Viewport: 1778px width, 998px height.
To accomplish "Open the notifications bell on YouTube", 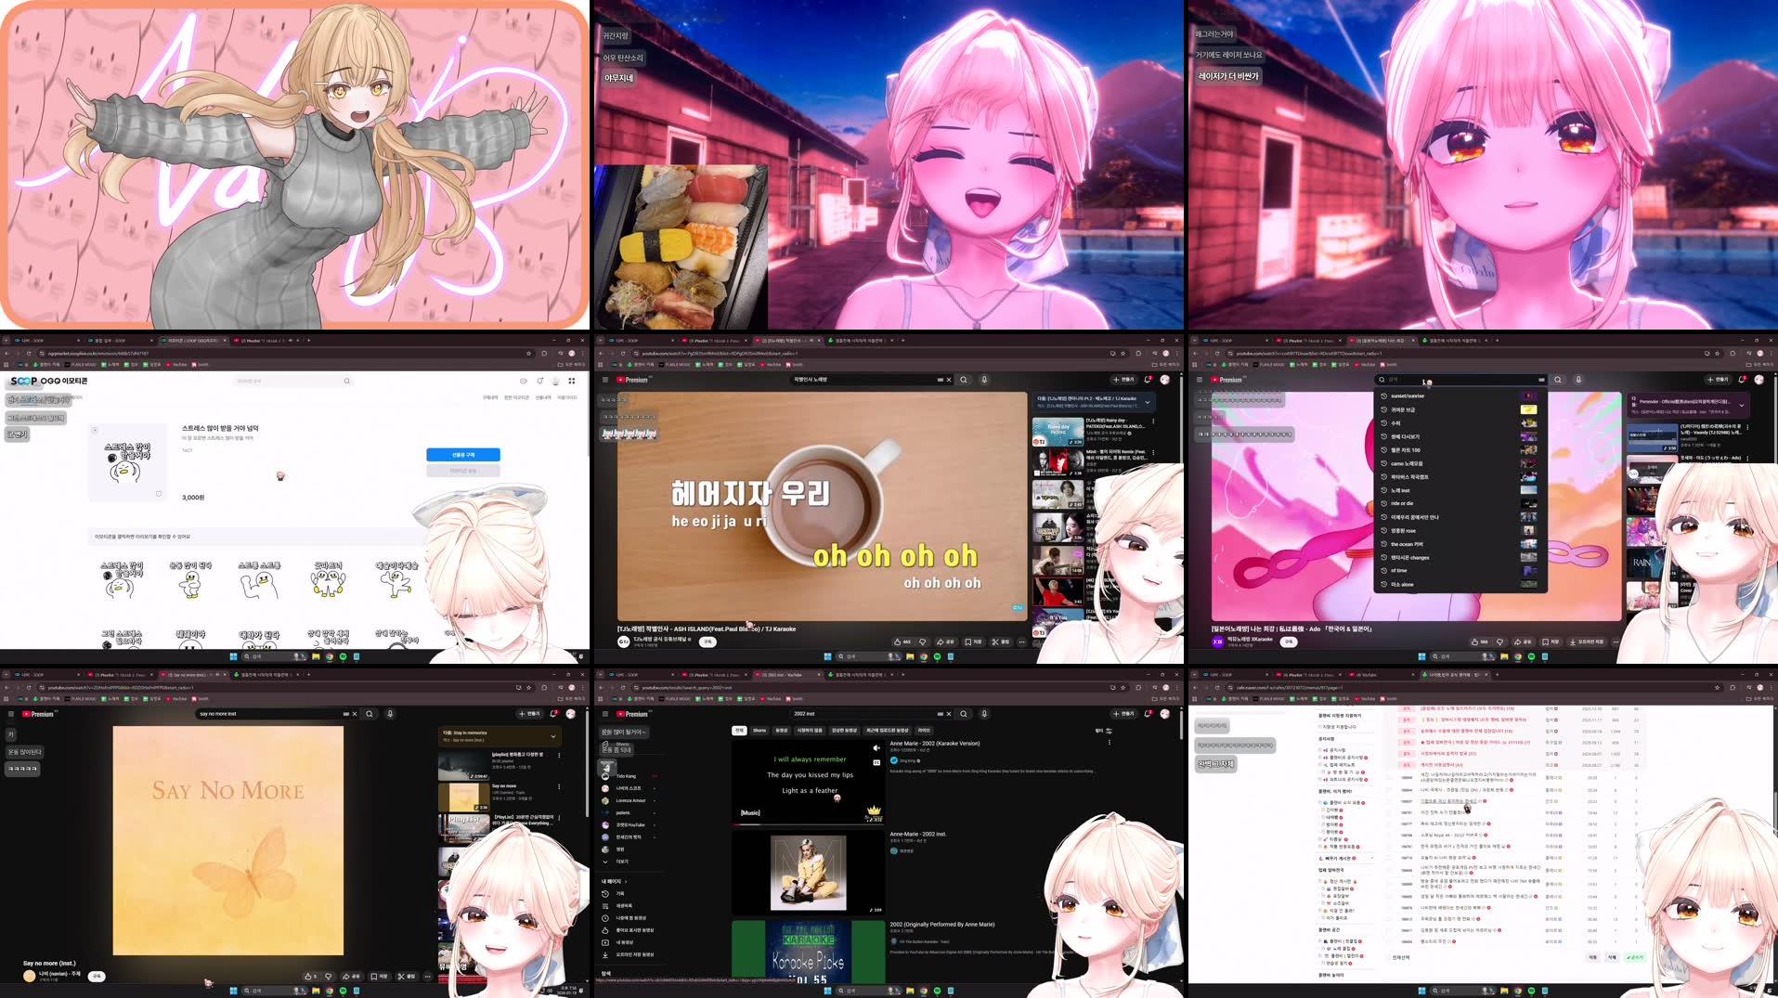I will pos(1147,380).
